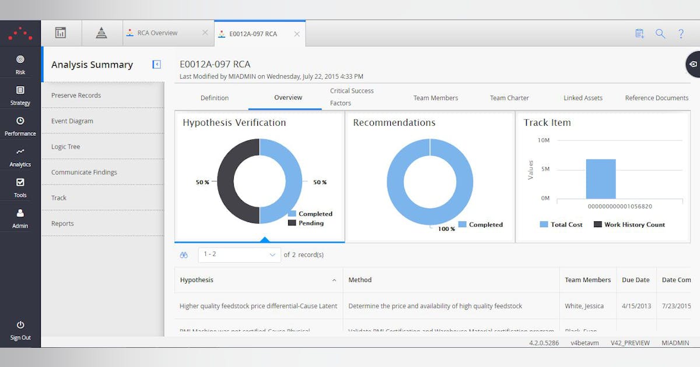The width and height of the screenshot is (700, 367).
Task: Close the RCA Overview tab
Action: (x=205, y=33)
